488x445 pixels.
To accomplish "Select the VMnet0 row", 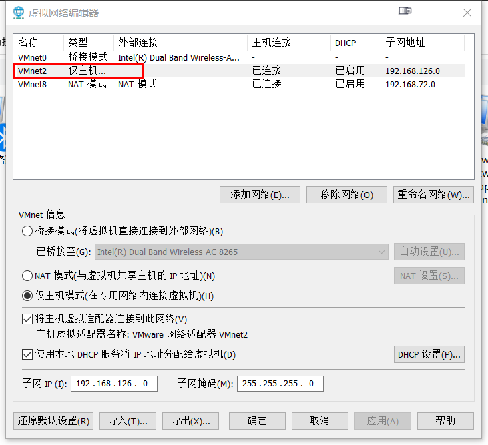I will pyautogui.click(x=239, y=57).
